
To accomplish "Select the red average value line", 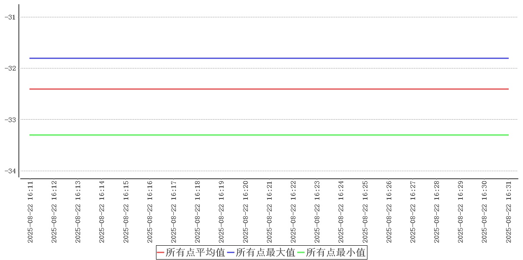I will 269,89.
